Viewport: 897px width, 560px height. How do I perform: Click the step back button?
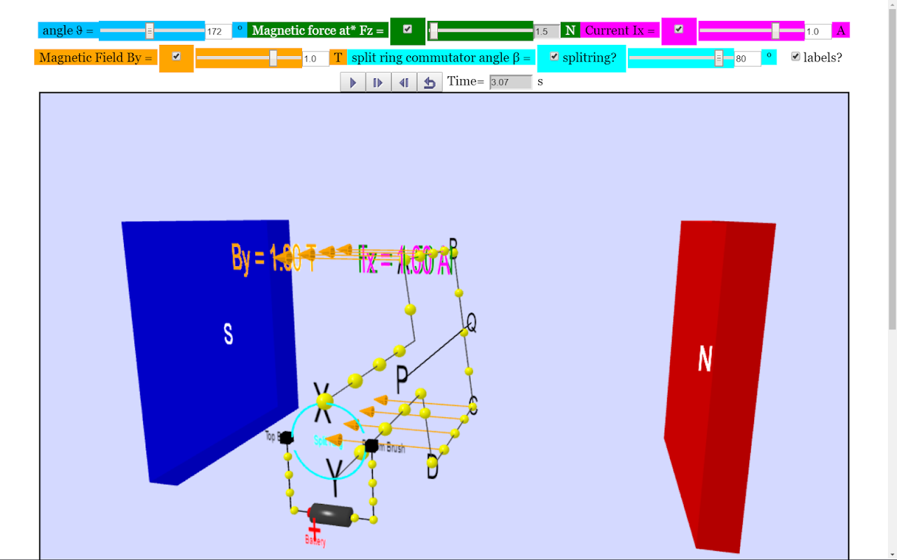404,83
